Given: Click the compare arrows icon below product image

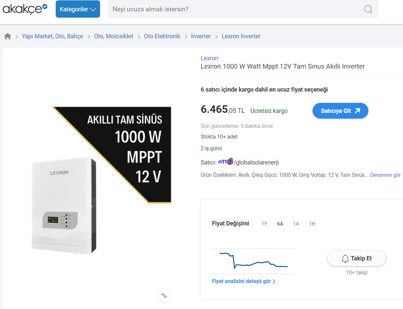Looking at the screenshot, I should pyautogui.click(x=164, y=295).
